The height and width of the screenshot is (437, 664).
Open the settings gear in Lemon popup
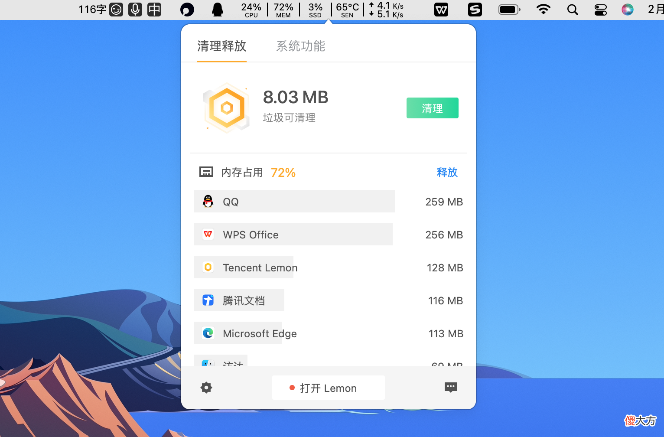206,388
